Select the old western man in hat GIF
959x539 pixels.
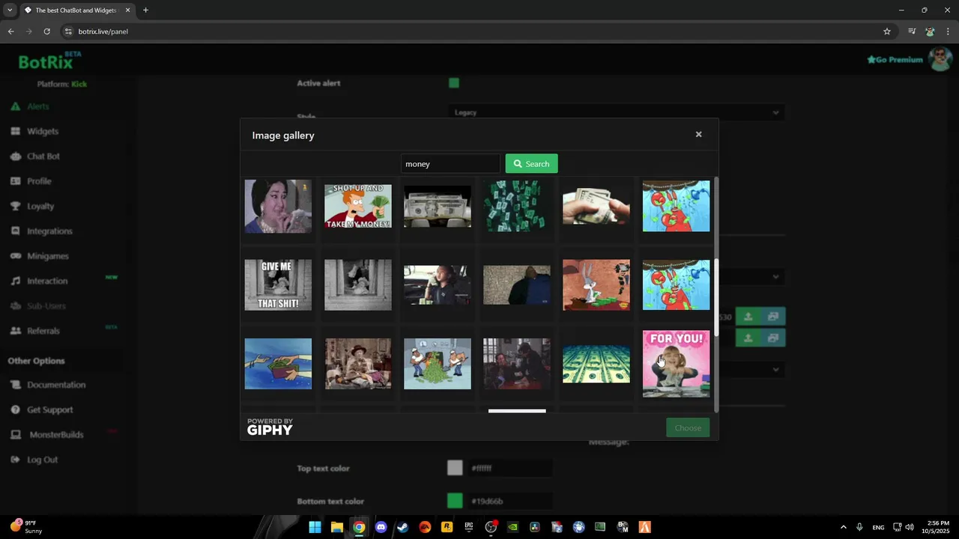[x=358, y=364]
